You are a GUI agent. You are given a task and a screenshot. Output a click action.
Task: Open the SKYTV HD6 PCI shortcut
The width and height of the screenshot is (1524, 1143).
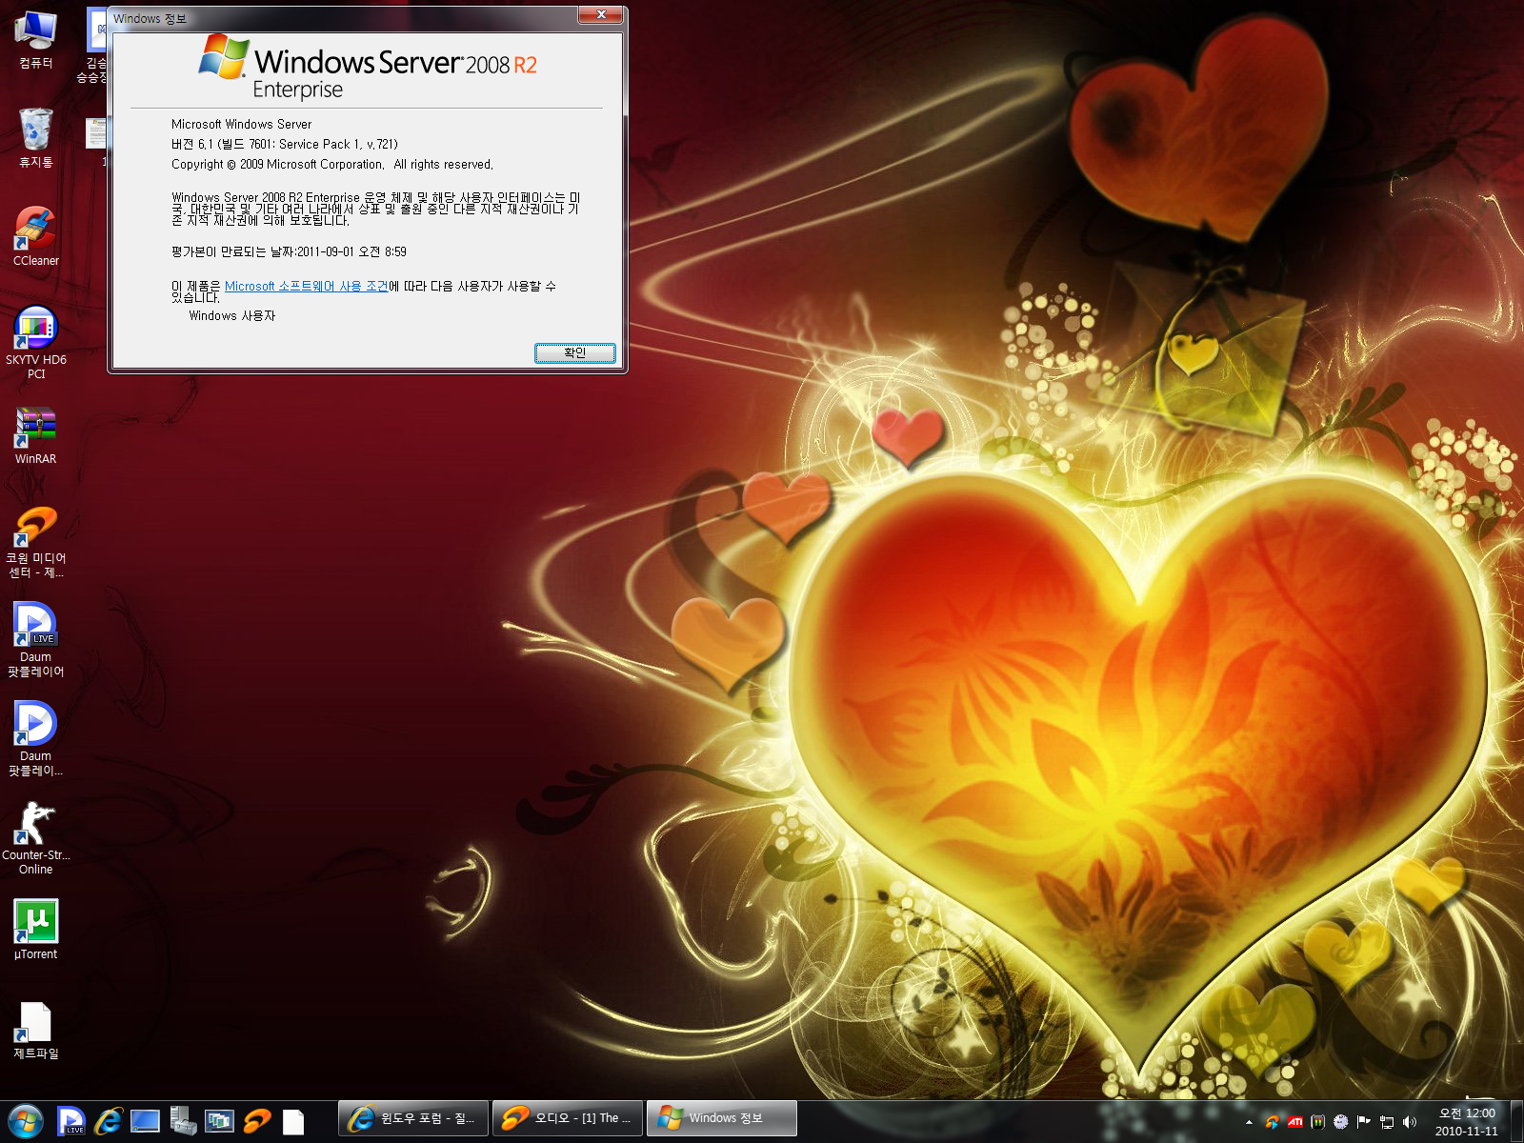(35, 341)
